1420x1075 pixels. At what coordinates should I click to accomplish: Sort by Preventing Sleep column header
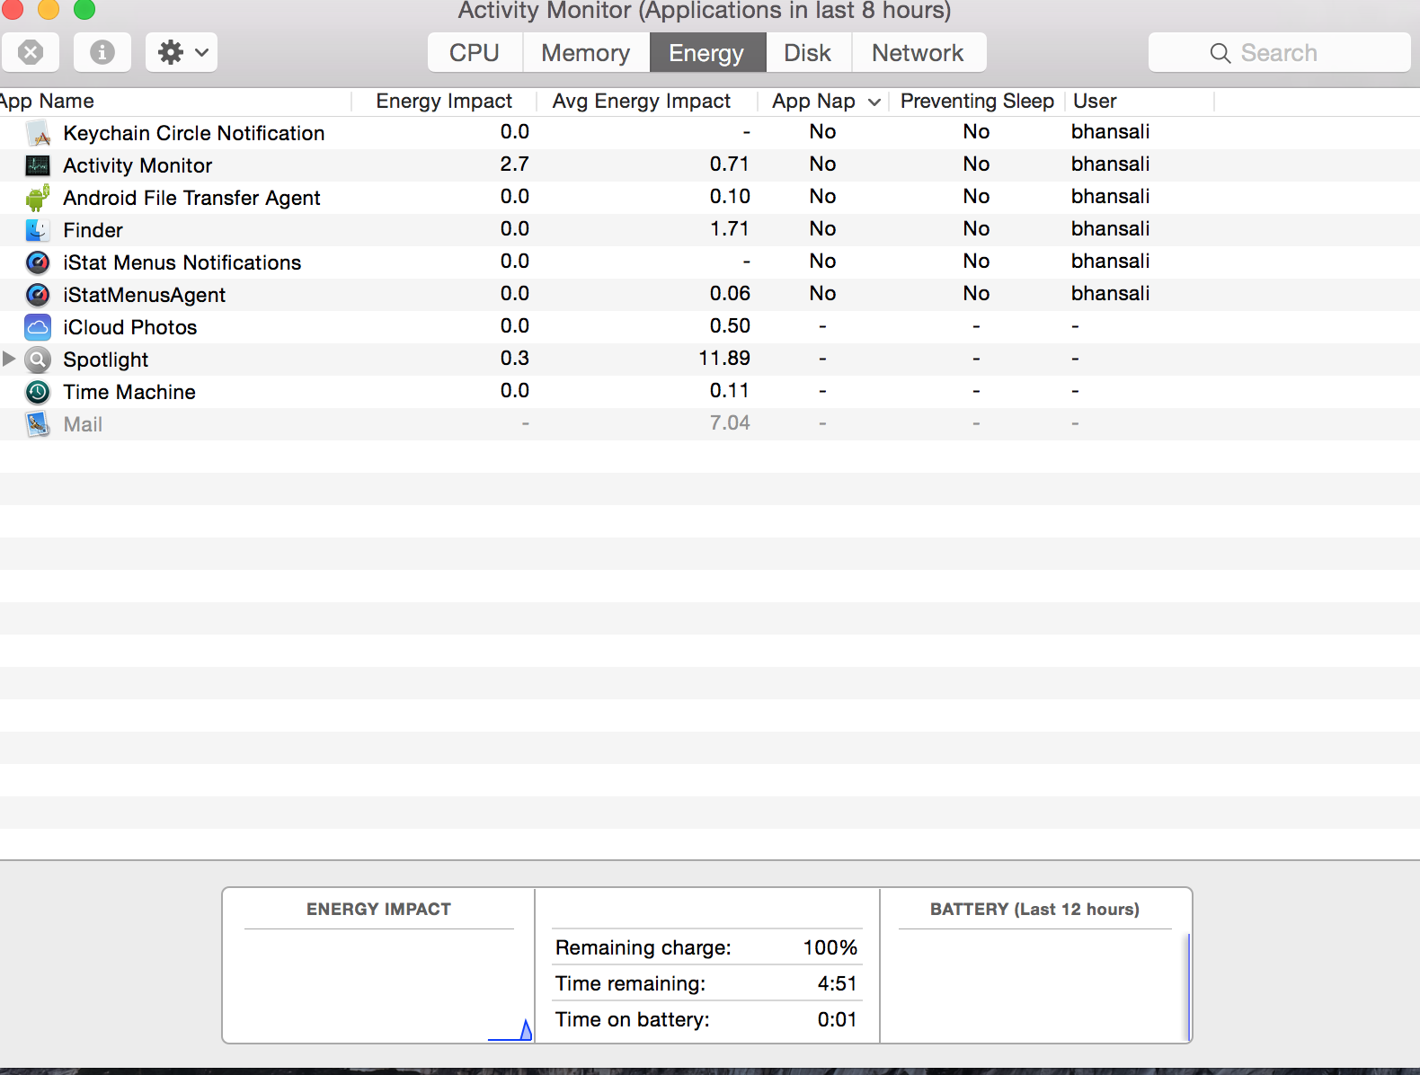(x=977, y=101)
